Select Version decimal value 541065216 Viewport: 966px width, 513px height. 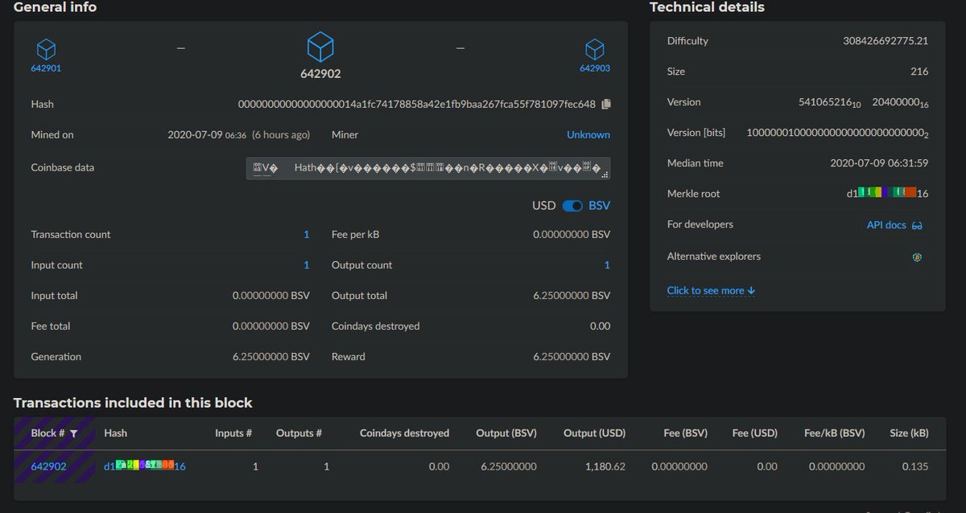[830, 102]
